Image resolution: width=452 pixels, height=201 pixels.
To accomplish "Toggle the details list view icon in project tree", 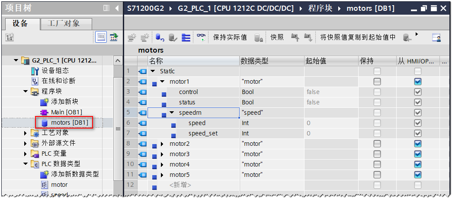I will (x=101, y=37).
